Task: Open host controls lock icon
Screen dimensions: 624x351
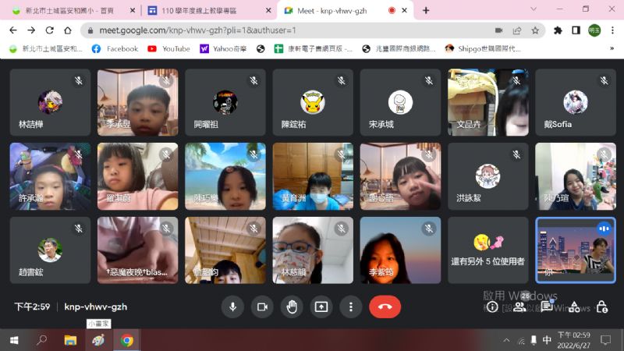Action: [601, 307]
